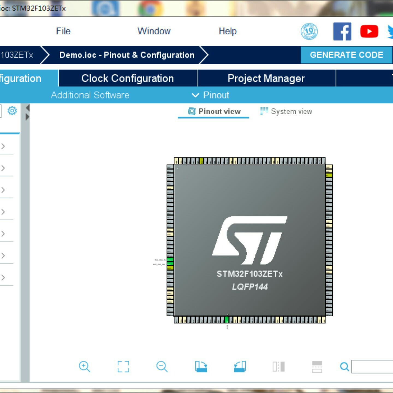393x393 pixels.
Task: Open the File menu
Action: coord(63,31)
